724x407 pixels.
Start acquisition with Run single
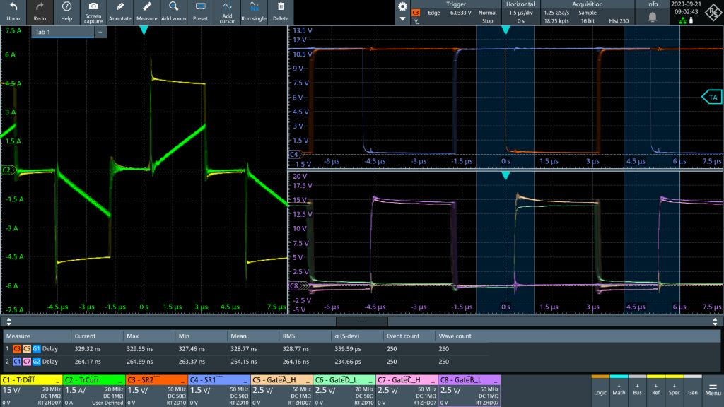point(255,11)
